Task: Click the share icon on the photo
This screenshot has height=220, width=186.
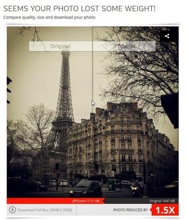Action: point(167,36)
